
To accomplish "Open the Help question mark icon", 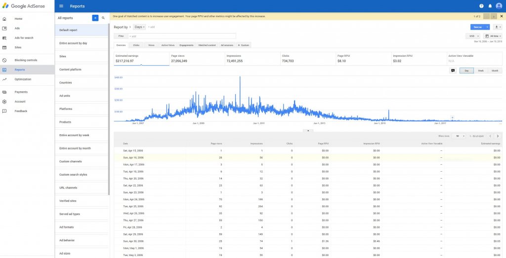I will [x=481, y=6].
